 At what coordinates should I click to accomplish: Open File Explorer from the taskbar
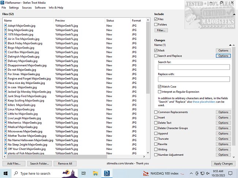tap(95, 173)
